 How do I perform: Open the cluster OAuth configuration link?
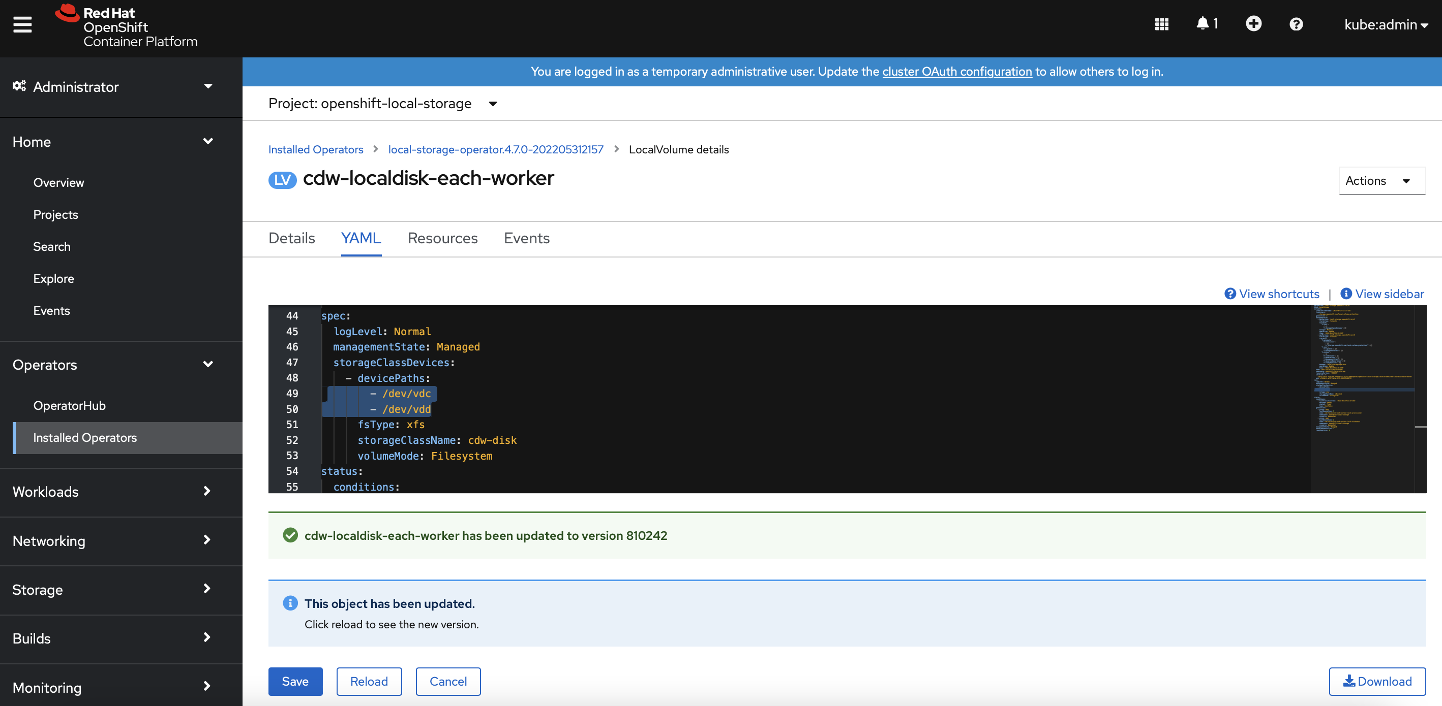tap(956, 72)
